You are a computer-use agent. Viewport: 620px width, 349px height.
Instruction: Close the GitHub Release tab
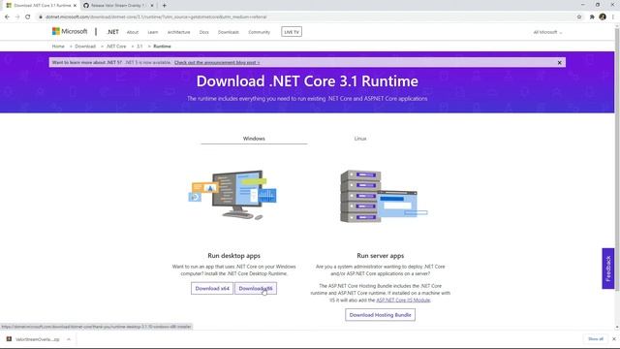click(x=152, y=6)
